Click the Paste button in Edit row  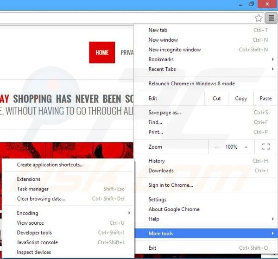[265, 98]
